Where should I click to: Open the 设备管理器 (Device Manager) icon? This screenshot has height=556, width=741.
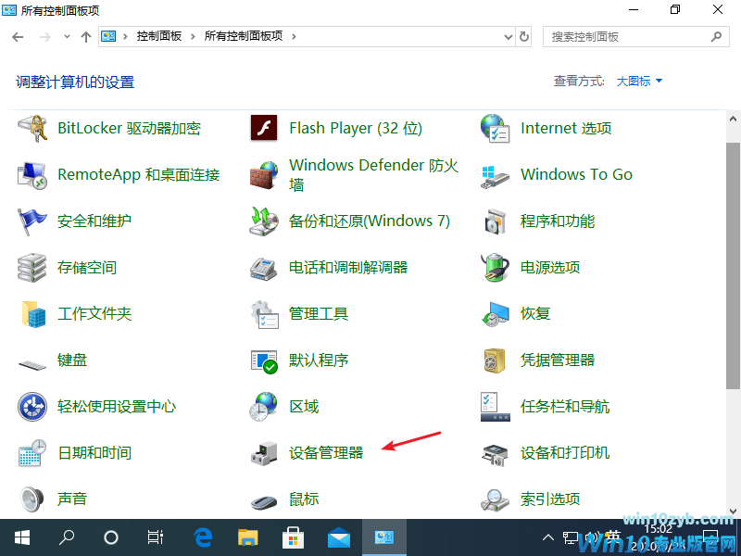pyautogui.click(x=264, y=453)
